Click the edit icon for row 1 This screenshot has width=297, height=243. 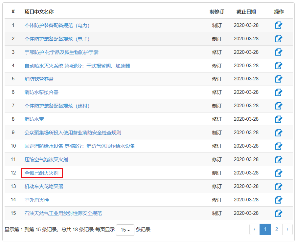click(x=279, y=25)
